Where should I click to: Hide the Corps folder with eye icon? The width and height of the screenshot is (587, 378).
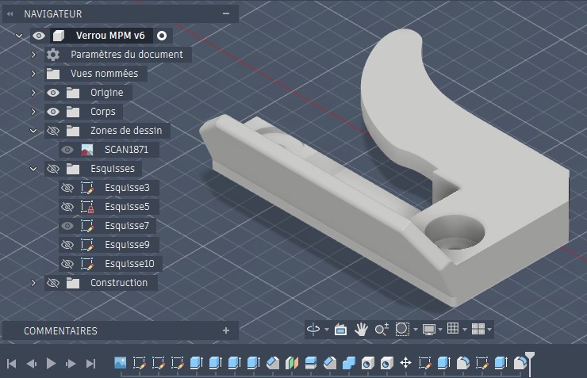pos(53,112)
